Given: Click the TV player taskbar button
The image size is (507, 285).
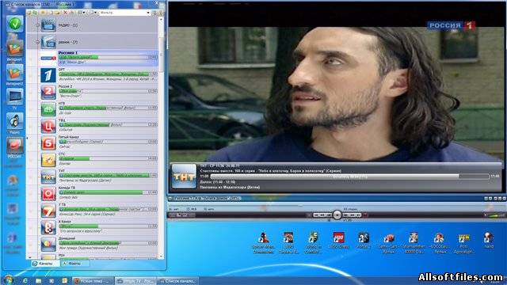Looking at the screenshot, I should click(135, 281).
